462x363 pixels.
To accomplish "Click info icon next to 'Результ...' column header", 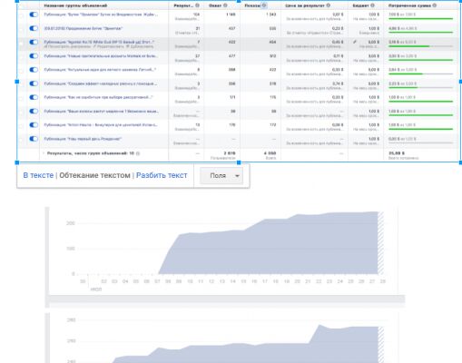I will 197,5.
